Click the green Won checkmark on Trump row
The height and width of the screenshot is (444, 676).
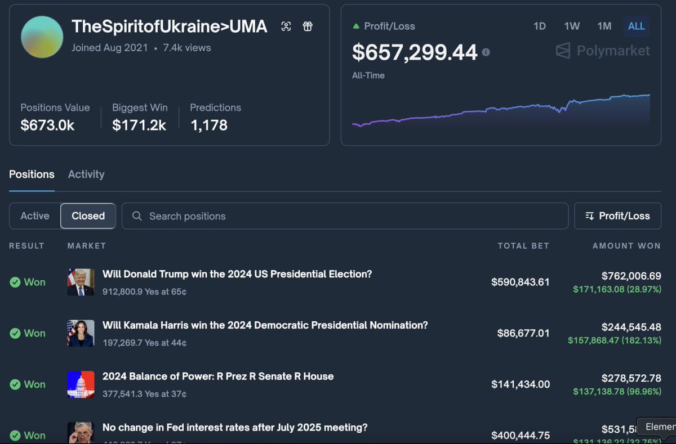[16, 282]
